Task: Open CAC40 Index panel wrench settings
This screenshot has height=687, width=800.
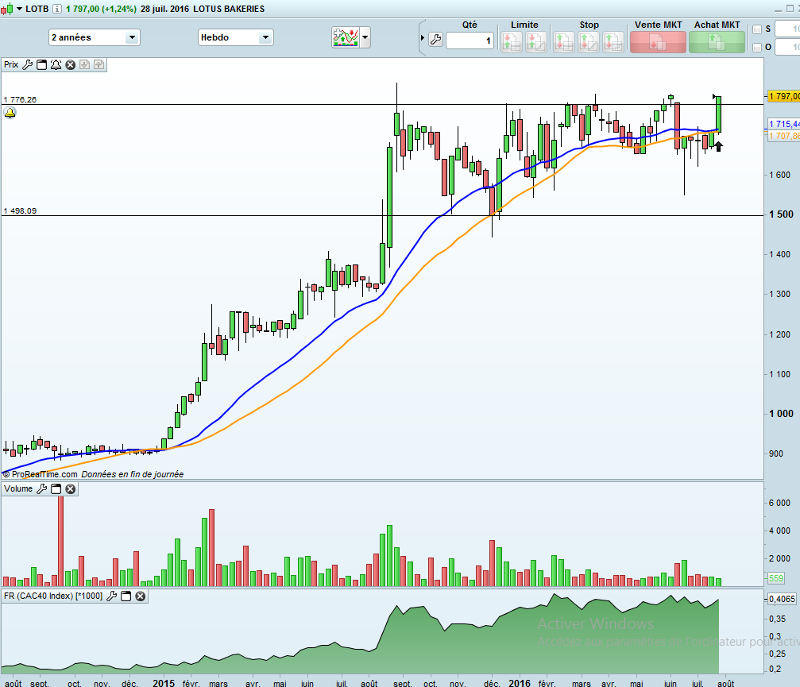Action: click(112, 596)
